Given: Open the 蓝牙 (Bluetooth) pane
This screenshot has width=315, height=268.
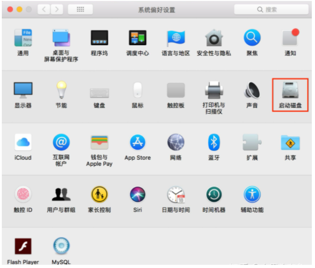Looking at the screenshot, I should (x=214, y=143).
